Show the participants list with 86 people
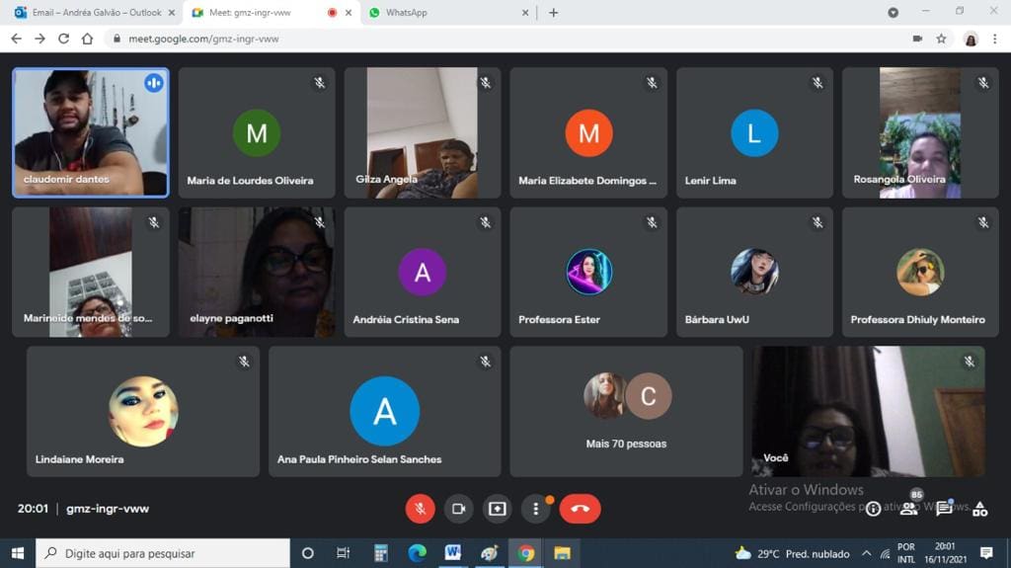Viewport: 1011px width, 568px height. [x=909, y=508]
